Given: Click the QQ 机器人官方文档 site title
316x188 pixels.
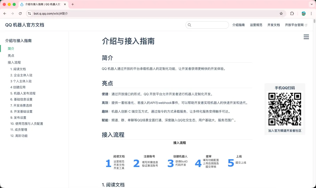Looking at the screenshot, I should [x=25, y=25].
